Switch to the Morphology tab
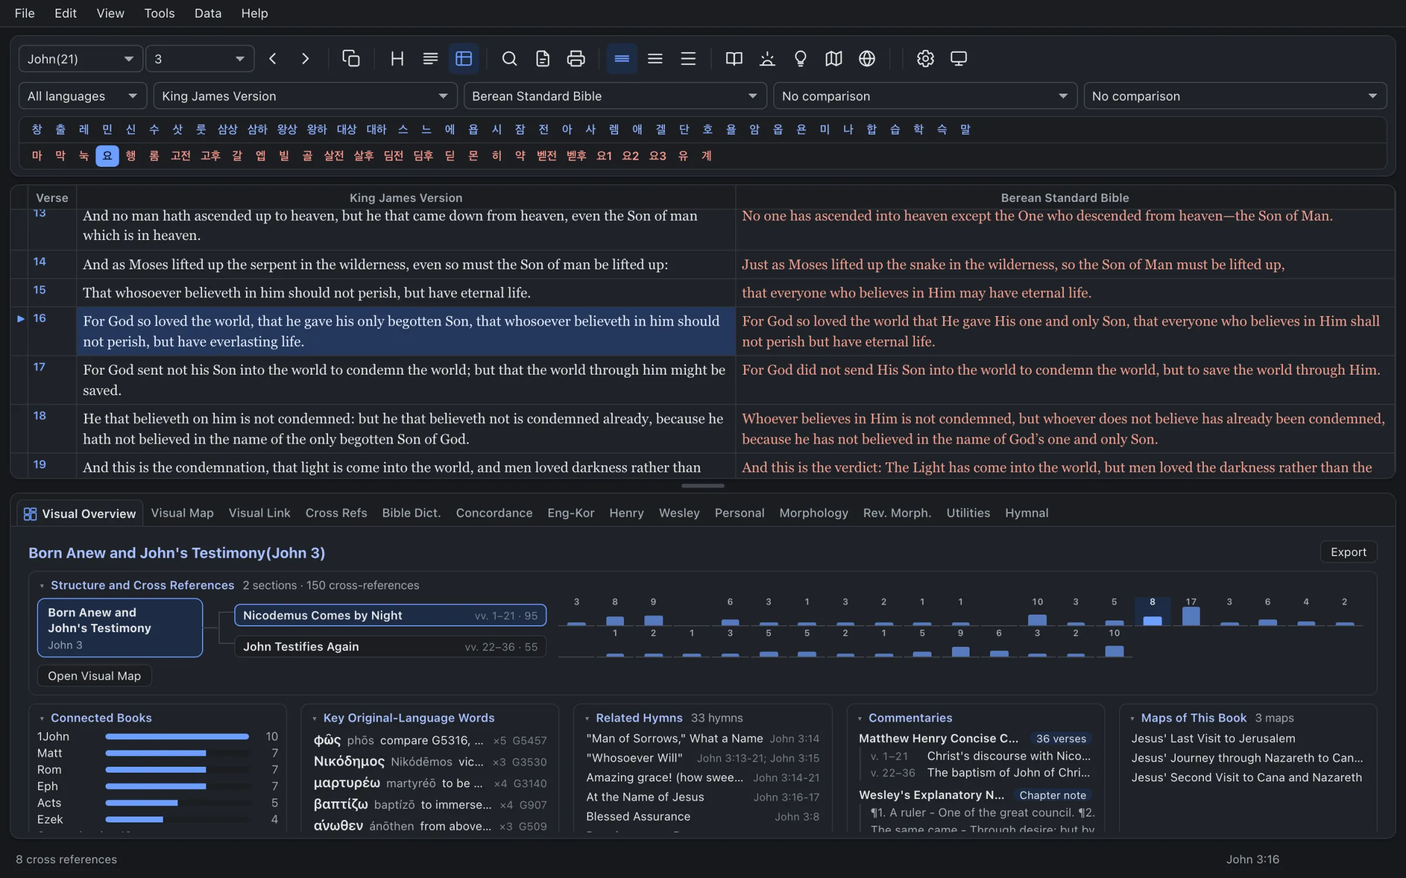Viewport: 1406px width, 878px height. [x=814, y=513]
